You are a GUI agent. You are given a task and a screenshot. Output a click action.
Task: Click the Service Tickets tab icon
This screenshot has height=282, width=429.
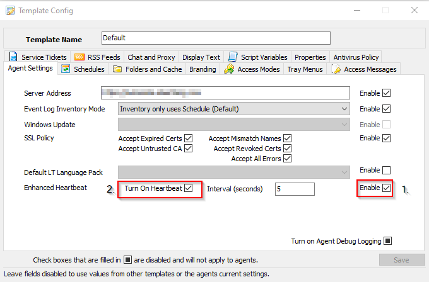point(16,57)
